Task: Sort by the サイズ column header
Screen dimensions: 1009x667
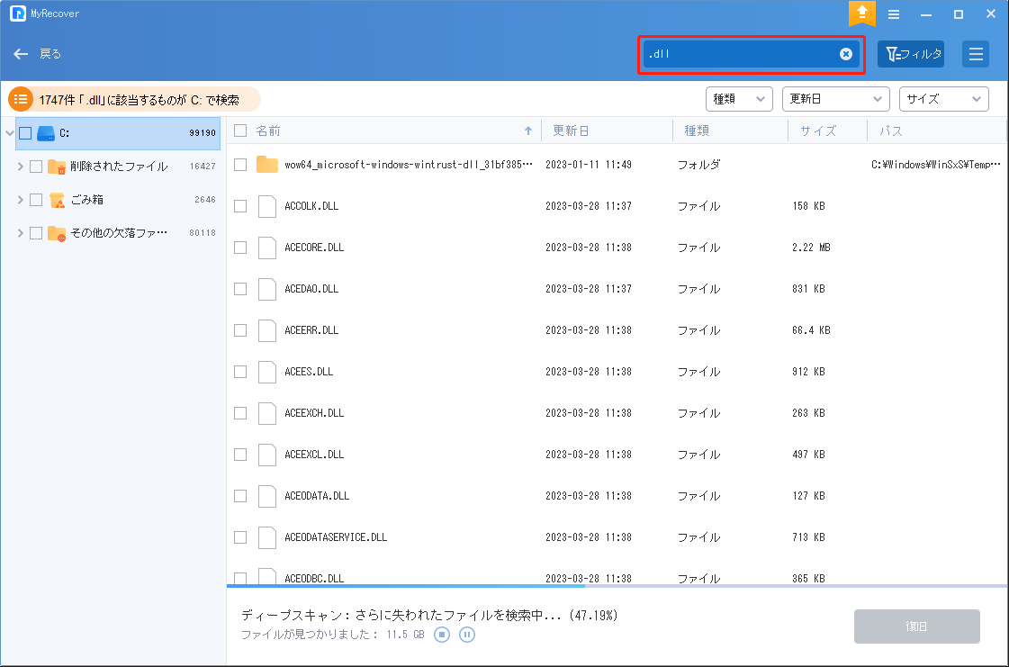Action: pyautogui.click(x=817, y=131)
